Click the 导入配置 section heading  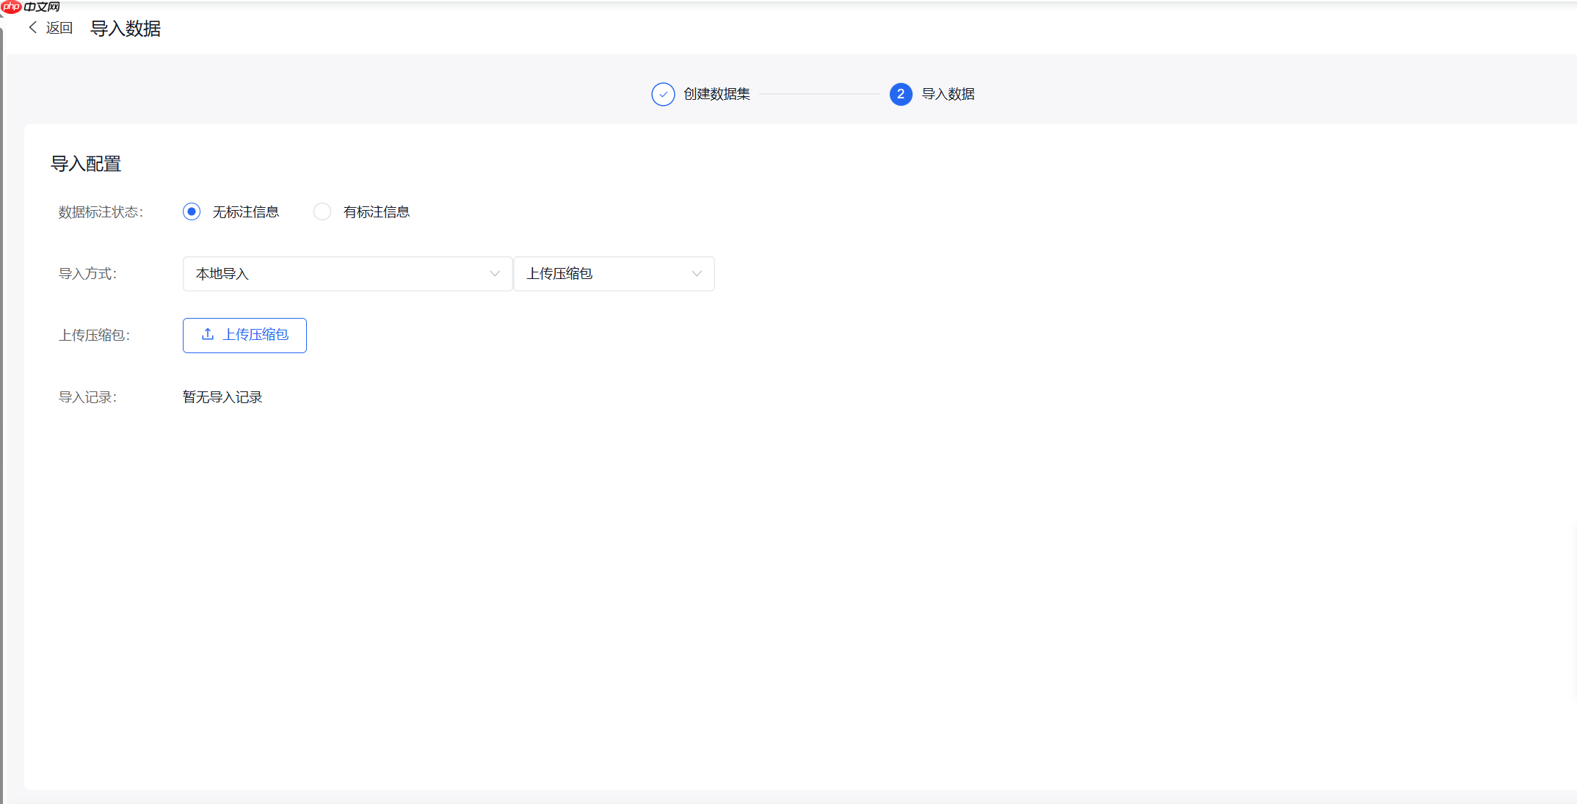click(x=86, y=164)
